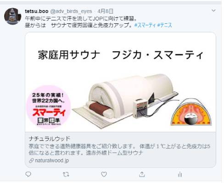This screenshot has width=224, height=183.
Task: Open the home sauna card image
Action: pyautogui.click(x=121, y=82)
